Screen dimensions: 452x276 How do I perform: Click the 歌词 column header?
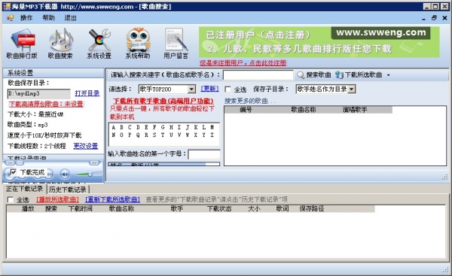[x=282, y=208]
